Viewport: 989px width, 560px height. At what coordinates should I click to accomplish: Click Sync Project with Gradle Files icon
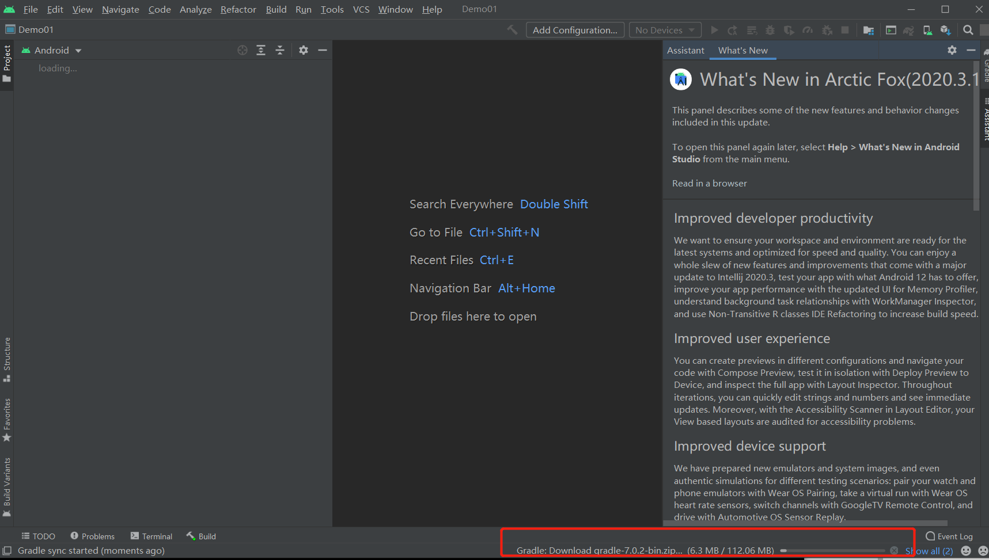(909, 30)
